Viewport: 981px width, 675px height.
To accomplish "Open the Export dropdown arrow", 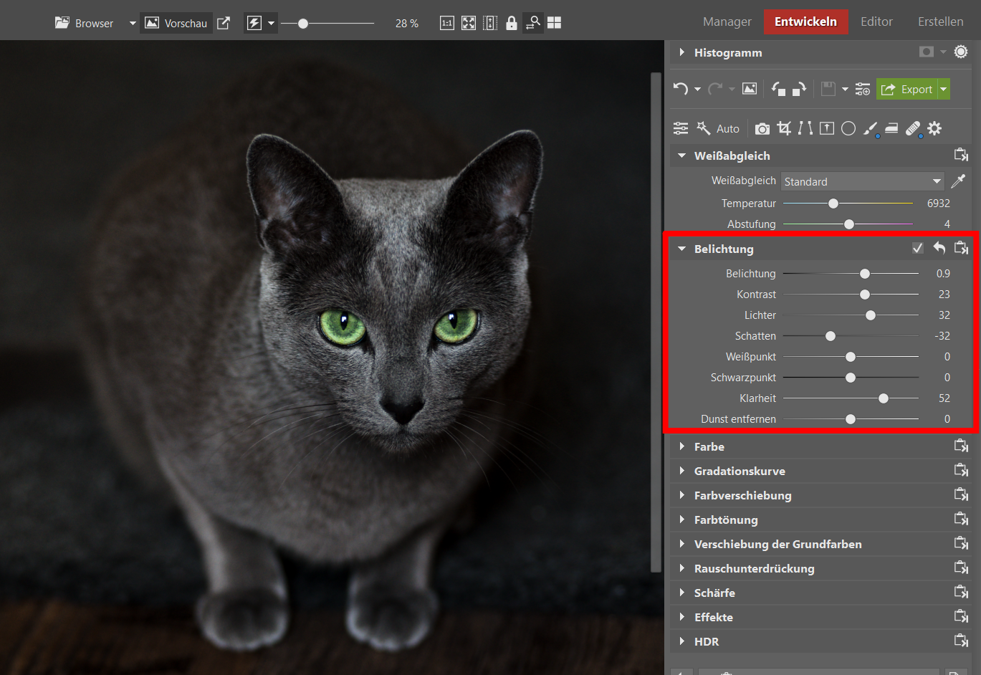I will coord(944,89).
